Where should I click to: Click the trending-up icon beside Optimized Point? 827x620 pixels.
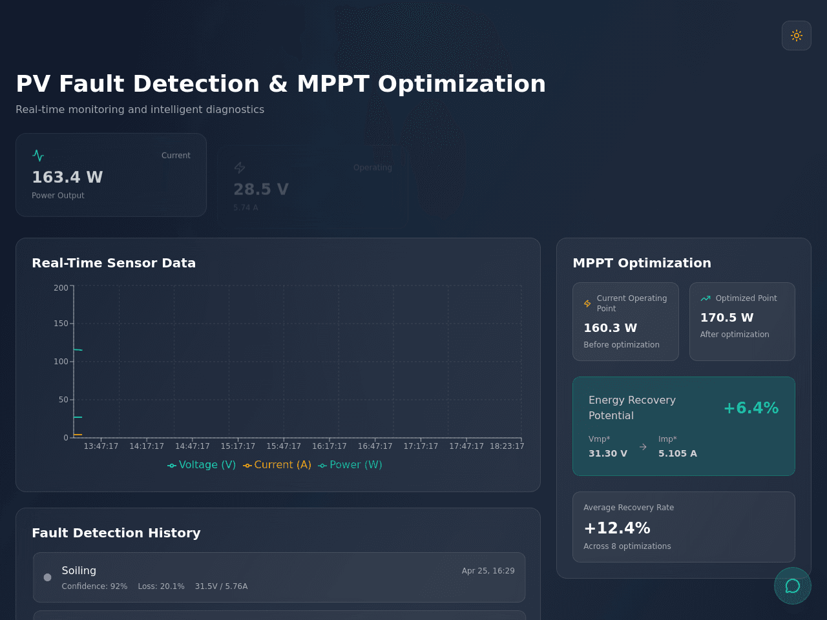point(706,298)
